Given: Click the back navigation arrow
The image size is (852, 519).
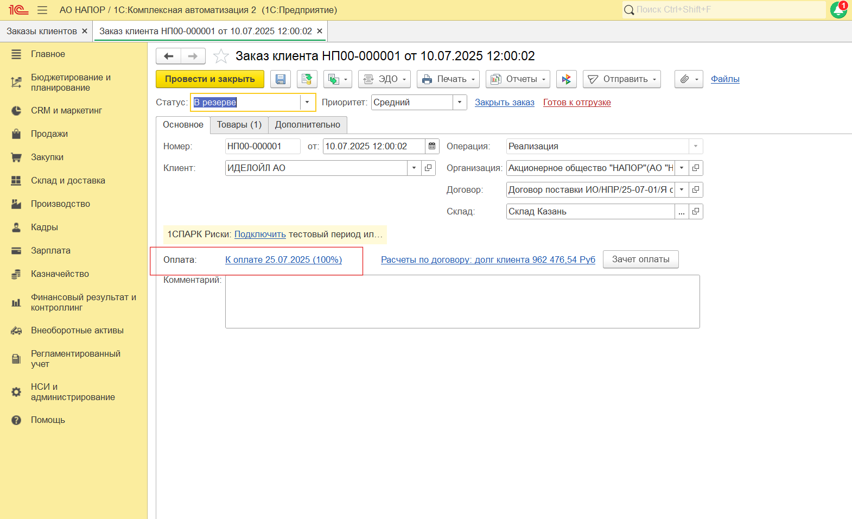Looking at the screenshot, I should [168, 56].
